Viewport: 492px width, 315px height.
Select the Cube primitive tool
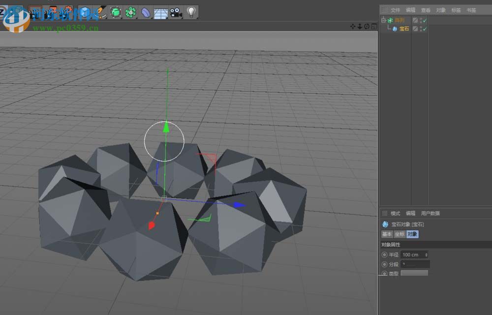[84, 13]
